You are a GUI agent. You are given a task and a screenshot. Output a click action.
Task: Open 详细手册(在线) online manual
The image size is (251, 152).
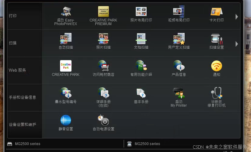(x=103, y=97)
